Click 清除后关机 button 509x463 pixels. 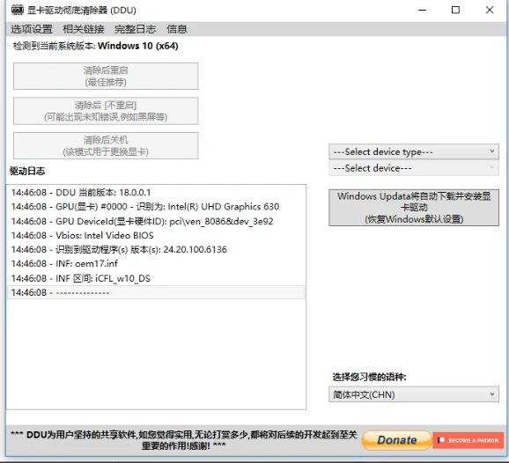pyautogui.click(x=106, y=146)
